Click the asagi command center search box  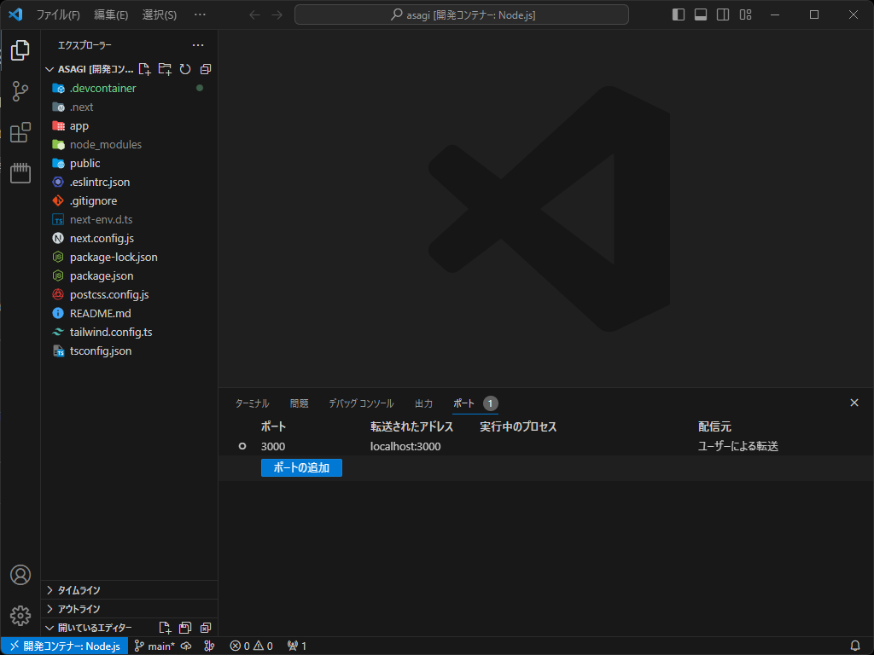coord(462,15)
